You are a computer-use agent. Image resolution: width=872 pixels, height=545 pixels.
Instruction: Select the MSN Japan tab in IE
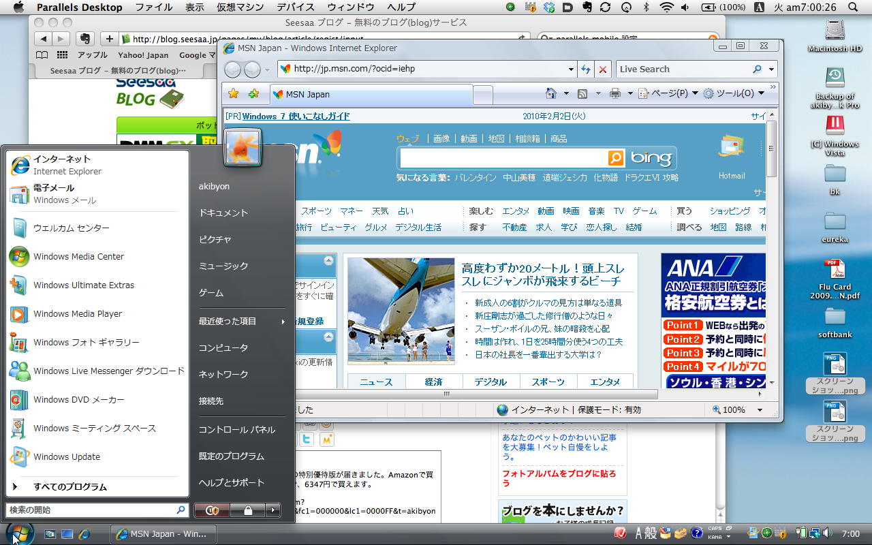pos(371,94)
